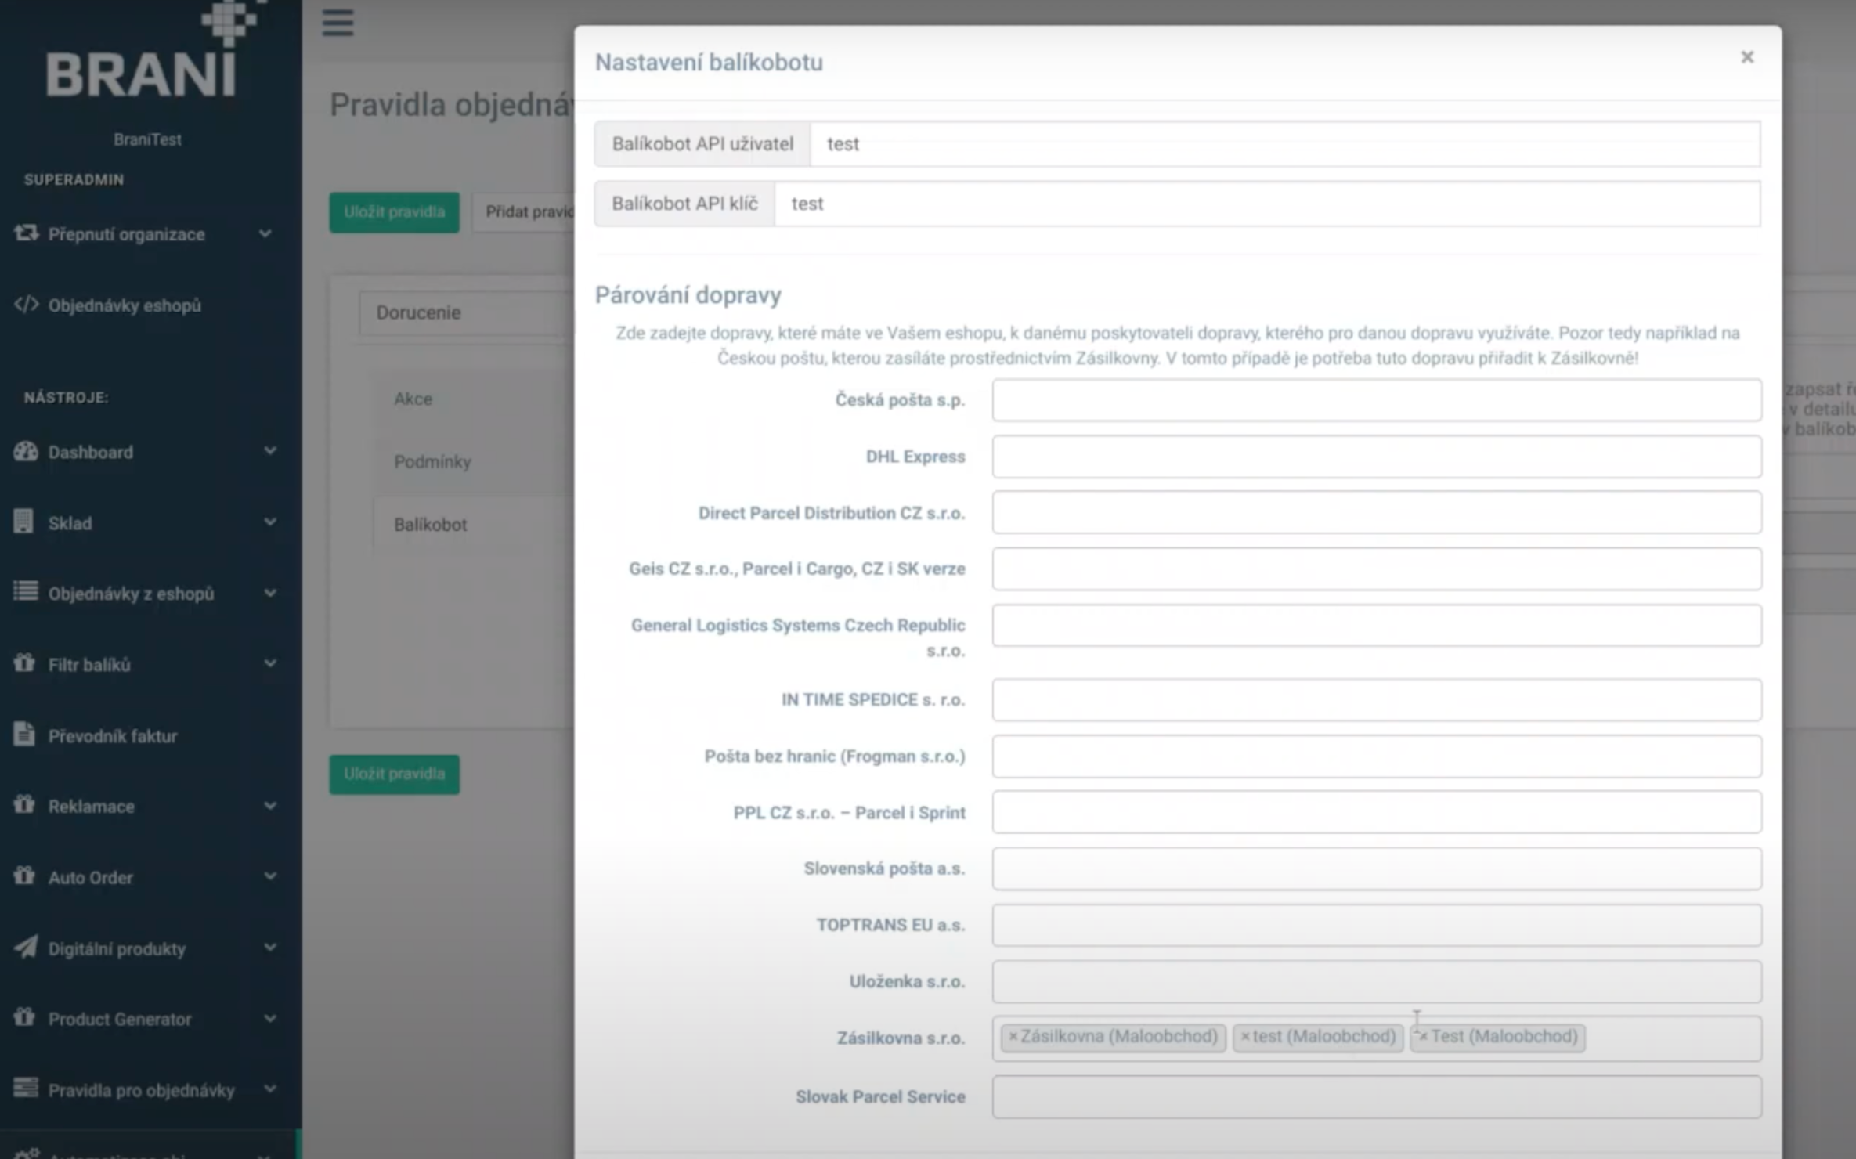Click the Česká pošta s.p. field
1856x1159 pixels.
click(1377, 400)
